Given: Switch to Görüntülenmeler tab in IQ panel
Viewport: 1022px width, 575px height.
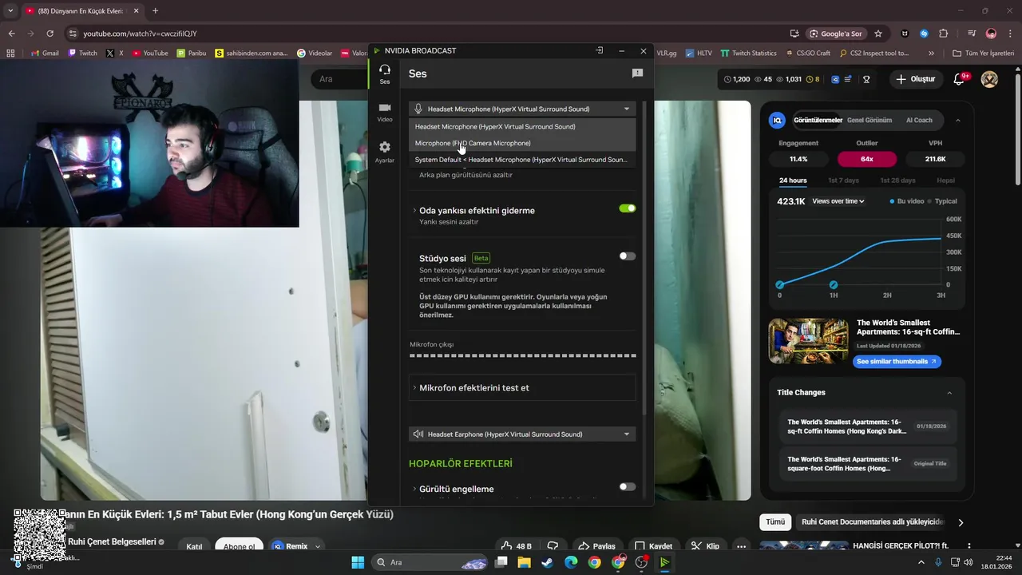Looking at the screenshot, I should click(x=818, y=120).
